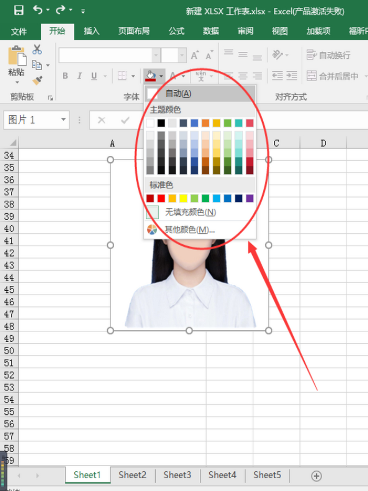Switch to the 开始 ribbon tab
The image size is (368, 491).
(x=57, y=31)
